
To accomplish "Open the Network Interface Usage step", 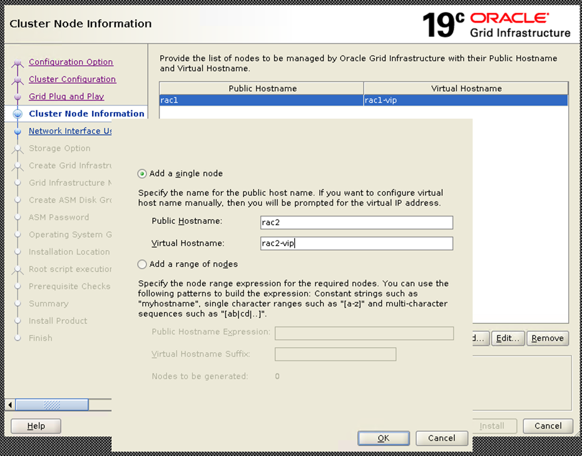I will coord(70,131).
